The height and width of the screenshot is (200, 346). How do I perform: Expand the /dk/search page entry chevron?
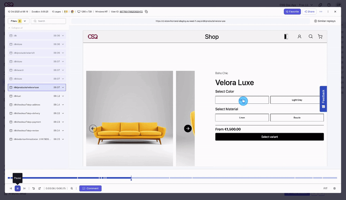pyautogui.click(x=64, y=70)
